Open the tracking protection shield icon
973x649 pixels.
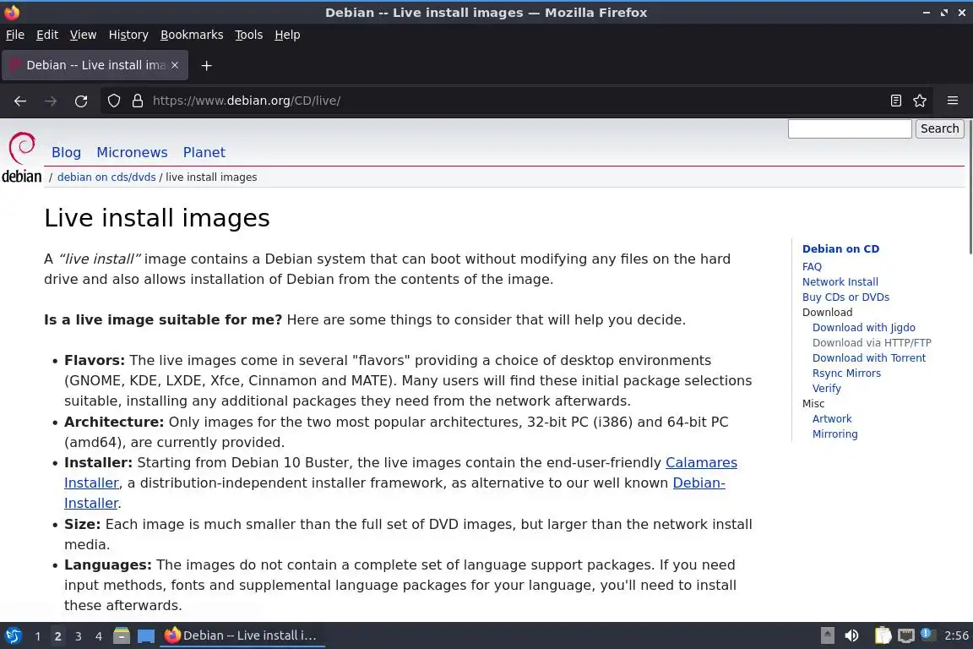point(113,101)
